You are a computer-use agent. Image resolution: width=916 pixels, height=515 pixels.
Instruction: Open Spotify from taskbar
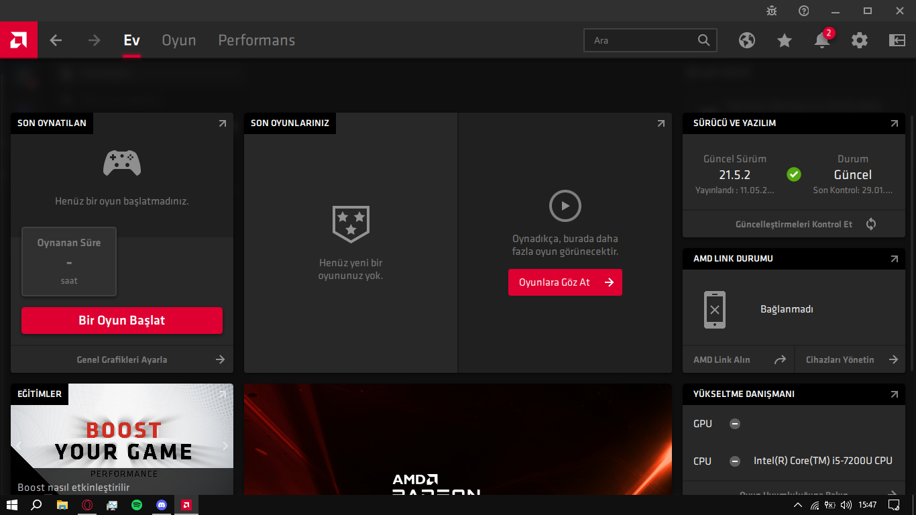click(136, 505)
